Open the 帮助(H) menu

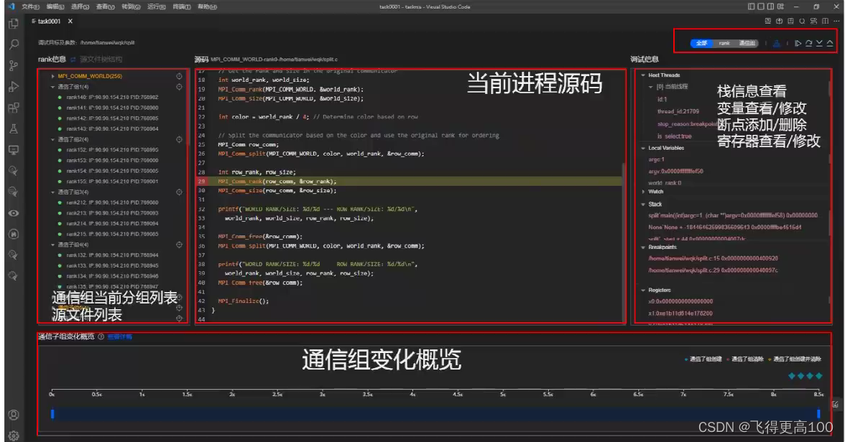[x=207, y=7]
